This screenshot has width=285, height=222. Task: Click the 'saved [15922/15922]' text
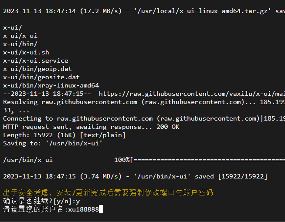pyautogui.click(x=231, y=176)
